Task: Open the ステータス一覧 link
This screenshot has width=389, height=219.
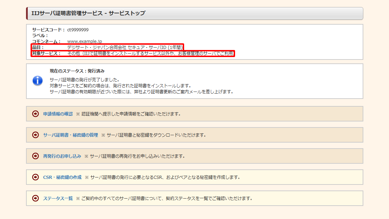Action: tap(58, 198)
